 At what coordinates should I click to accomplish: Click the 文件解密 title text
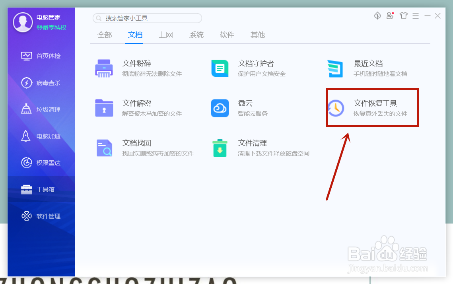pyautogui.click(x=137, y=103)
